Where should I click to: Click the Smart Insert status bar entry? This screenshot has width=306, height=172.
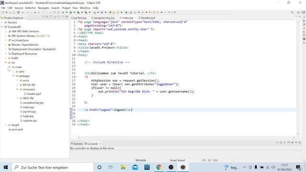(x=177, y=161)
